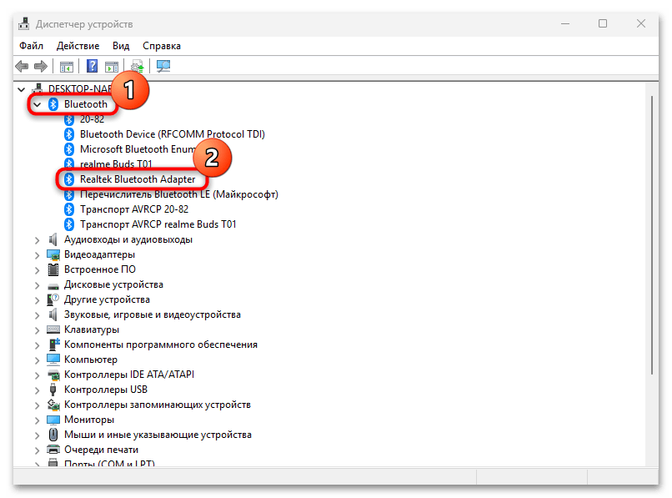Click drive icon of Дисковые устройства

click(53, 285)
